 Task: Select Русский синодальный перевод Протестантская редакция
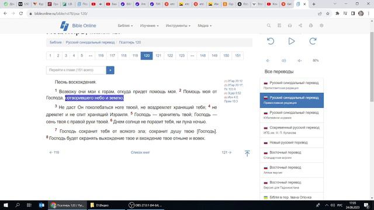coord(292,85)
